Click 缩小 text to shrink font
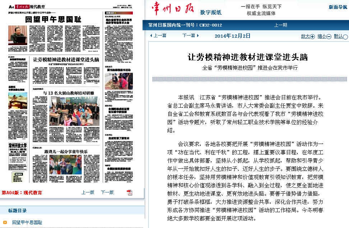This screenshot has height=228, width=349. [x=322, y=36]
